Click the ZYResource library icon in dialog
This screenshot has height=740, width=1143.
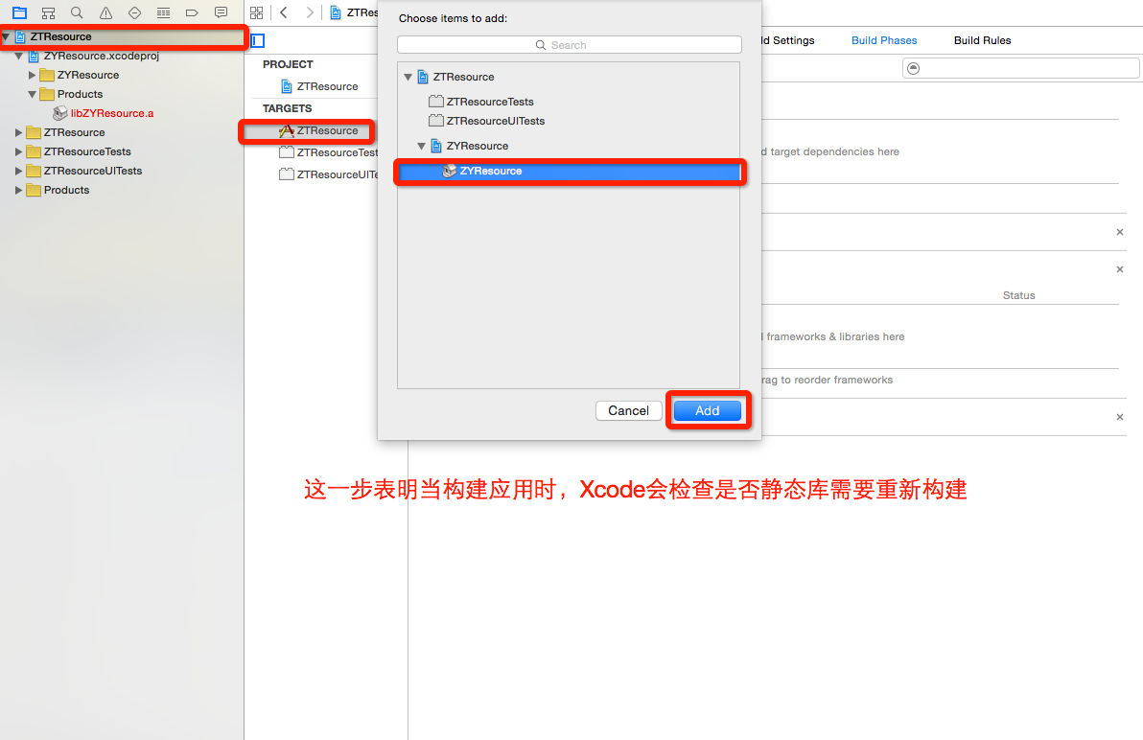[x=450, y=172]
